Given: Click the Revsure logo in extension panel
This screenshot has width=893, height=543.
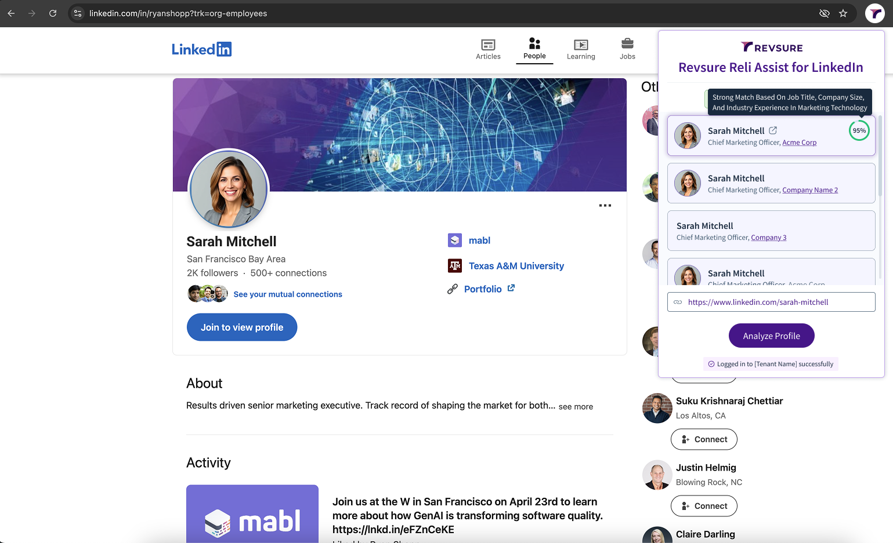Looking at the screenshot, I should (x=772, y=48).
